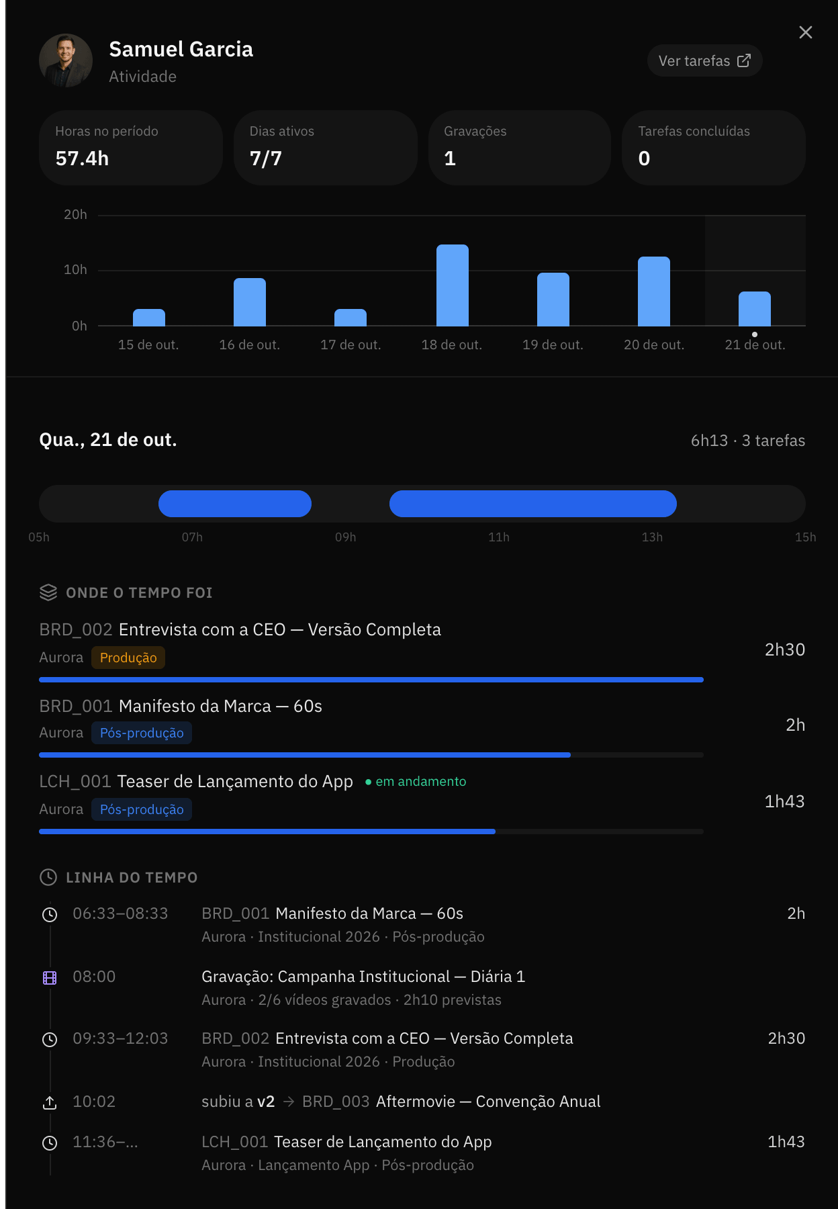
Task: Click the clock icon for 06:33–08:33 entry
Action: (x=50, y=914)
